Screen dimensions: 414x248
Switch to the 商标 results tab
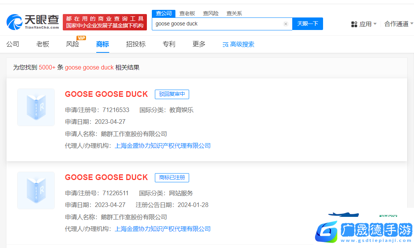[102, 44]
